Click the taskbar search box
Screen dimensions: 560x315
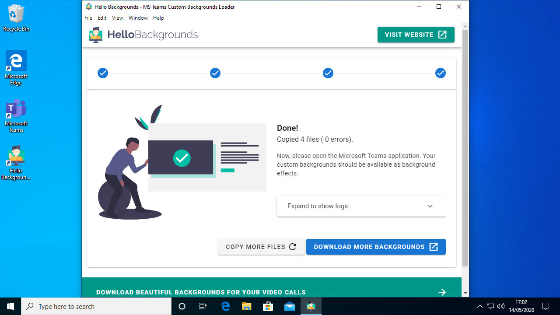(96, 306)
